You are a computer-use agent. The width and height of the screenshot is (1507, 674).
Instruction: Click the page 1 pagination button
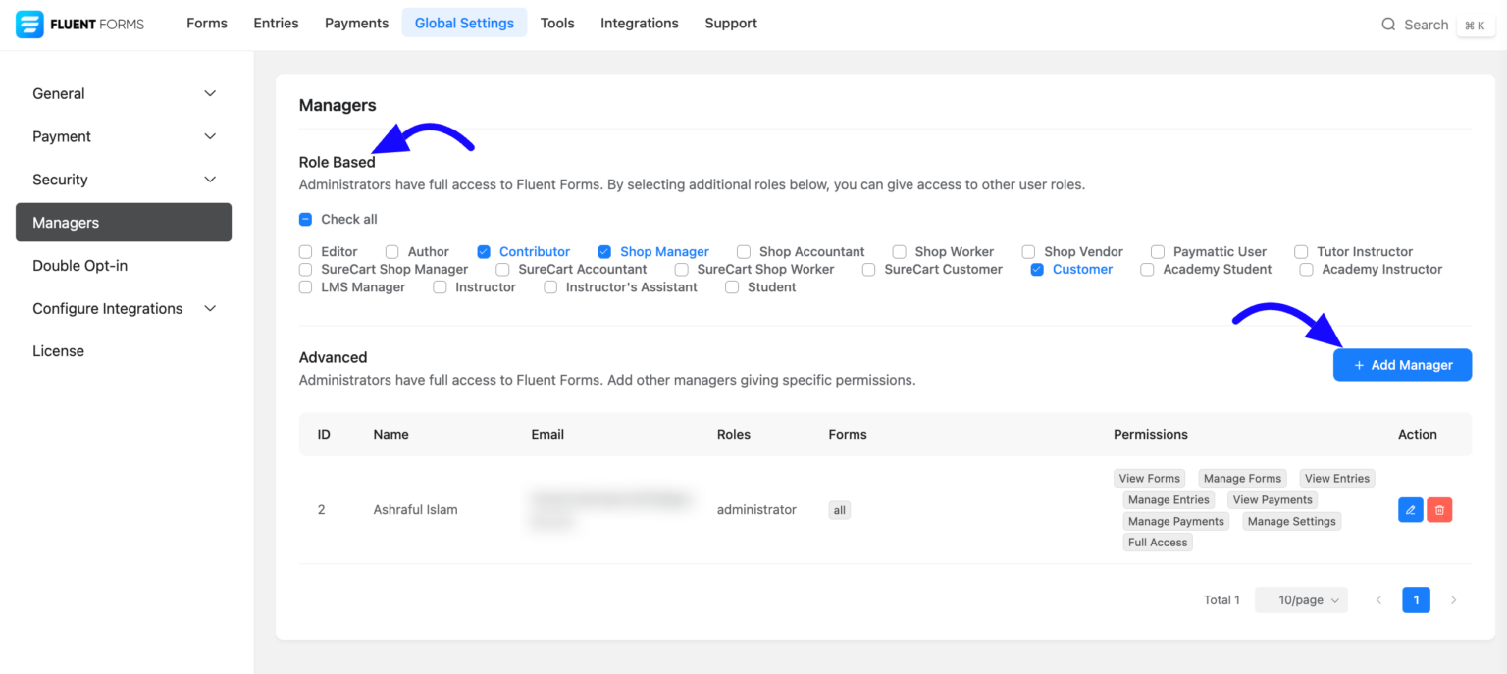pos(1416,599)
